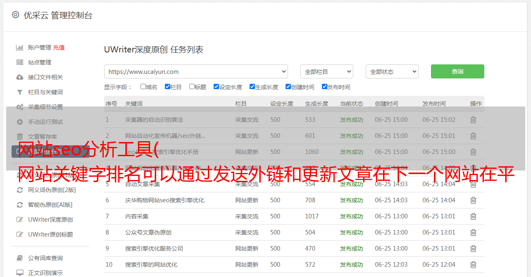Uncheck the 生成长度 field checkbox

coord(252,87)
